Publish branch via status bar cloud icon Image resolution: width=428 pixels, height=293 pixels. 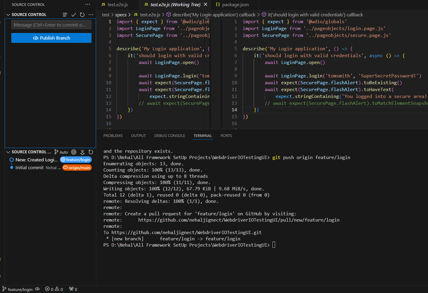coord(37,289)
